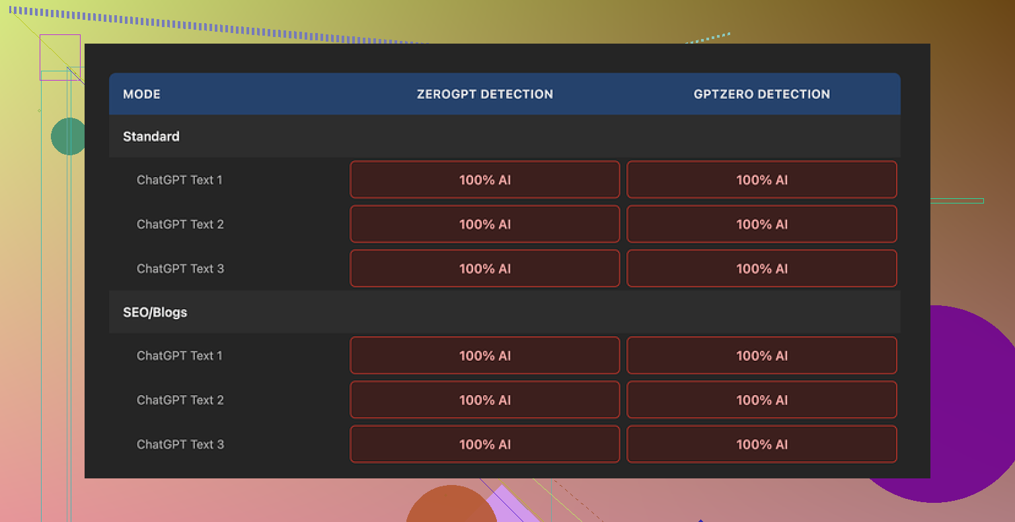Screen dimensions: 1015x522
Task: Click the ZEROGPT DETECTION column header
Action: point(484,94)
